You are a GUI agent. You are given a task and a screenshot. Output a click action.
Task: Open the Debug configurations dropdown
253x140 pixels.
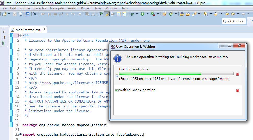click(137, 14)
